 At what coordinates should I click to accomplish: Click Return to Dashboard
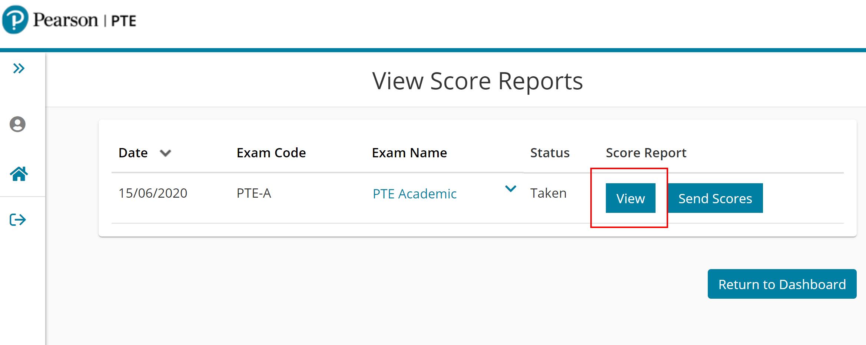click(782, 284)
